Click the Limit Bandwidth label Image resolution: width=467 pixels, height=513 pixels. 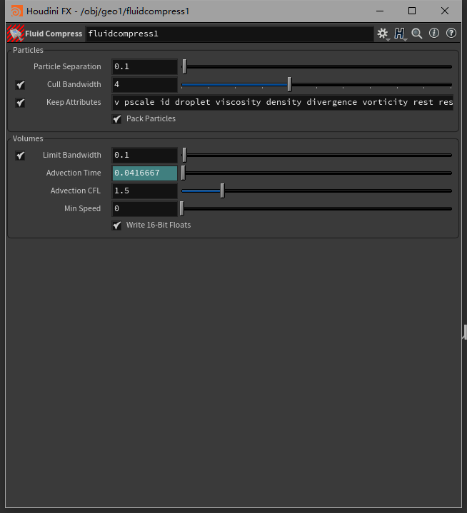tap(71, 155)
